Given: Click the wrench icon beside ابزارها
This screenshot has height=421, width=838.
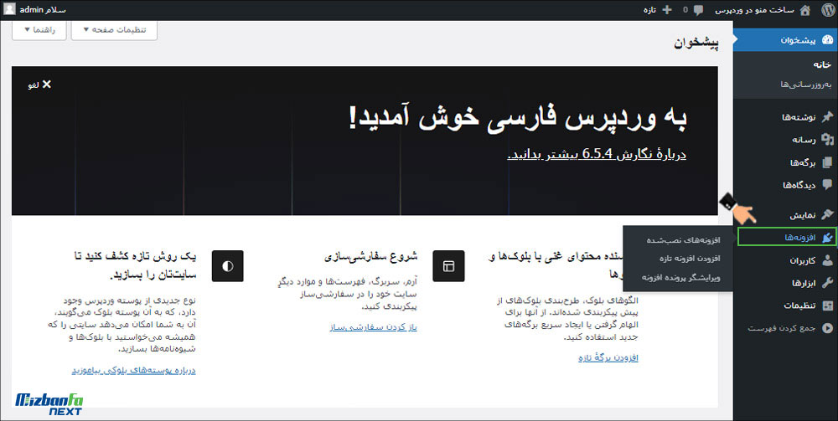Looking at the screenshot, I should (827, 283).
